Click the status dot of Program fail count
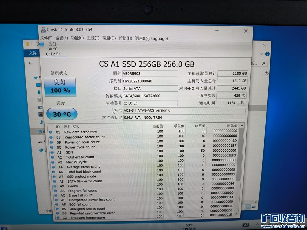307x230 pixels. pyautogui.click(x=55, y=191)
